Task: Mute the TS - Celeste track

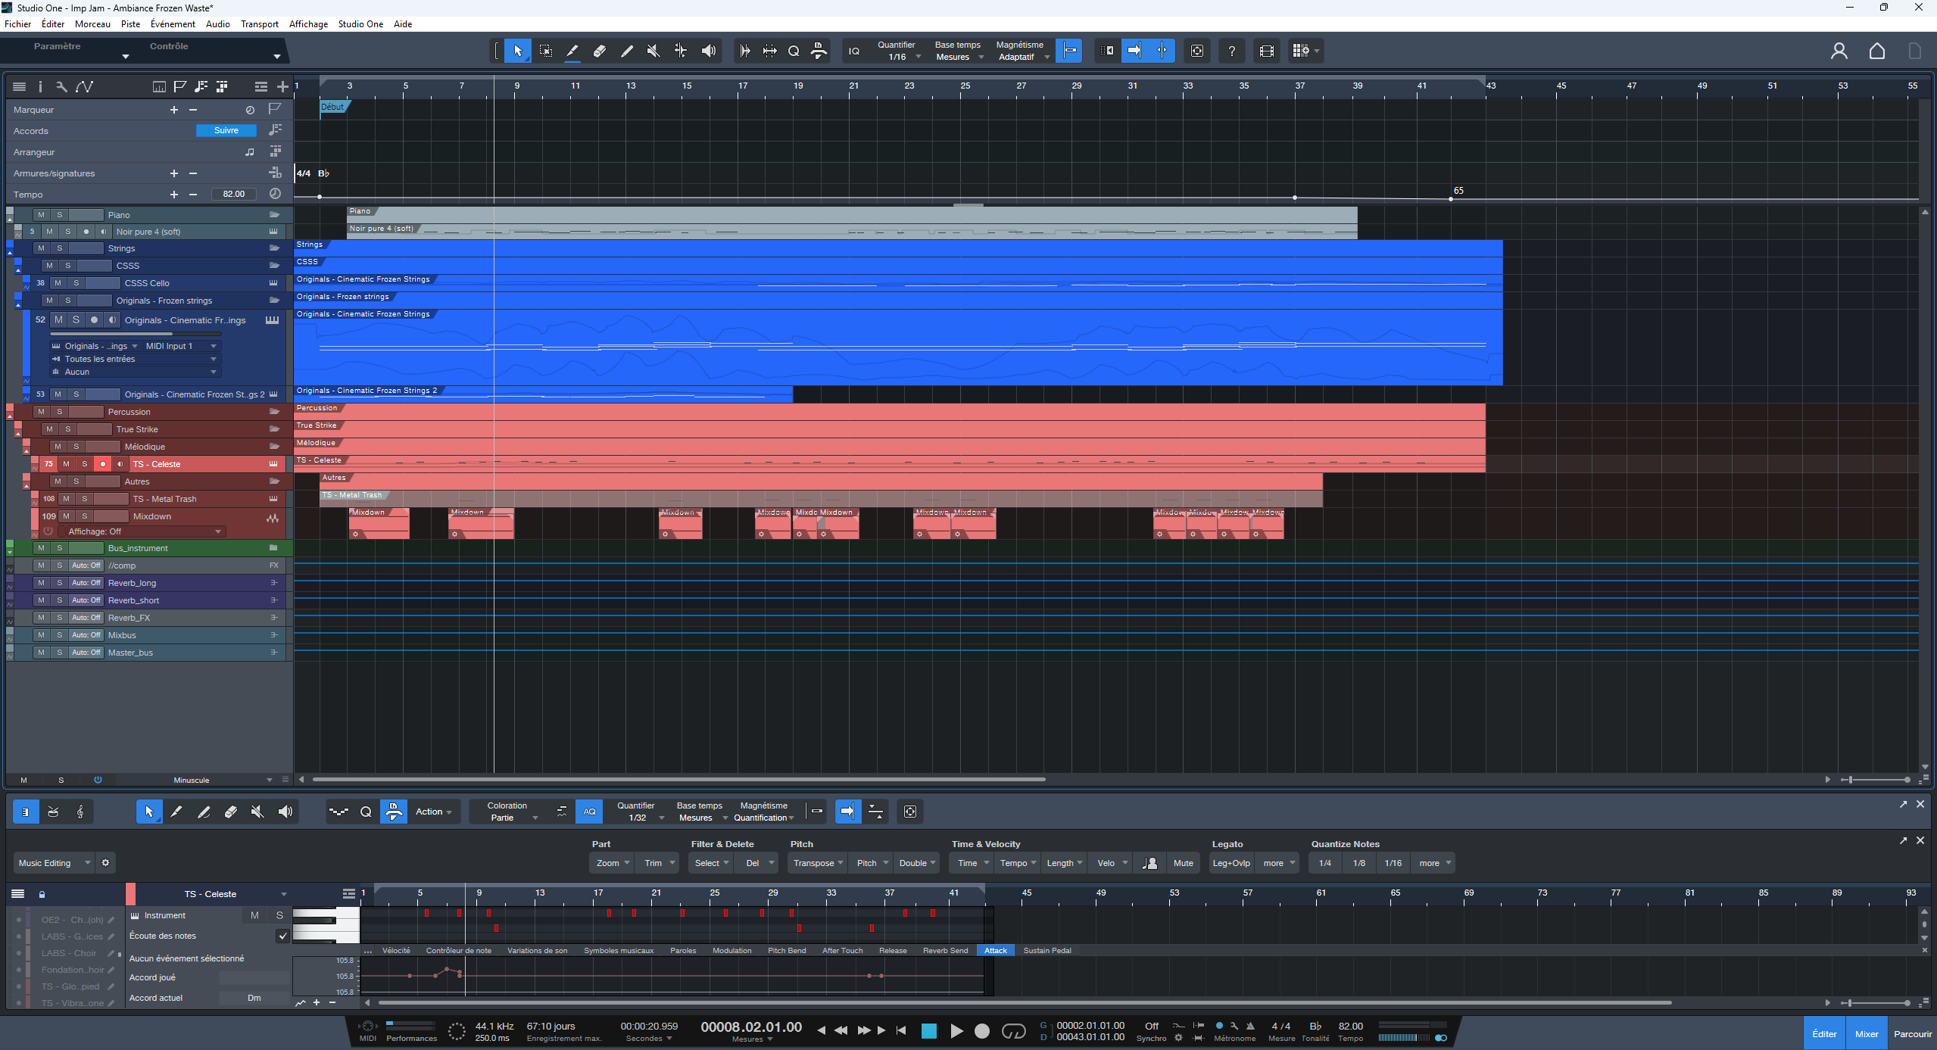Action: click(x=66, y=464)
